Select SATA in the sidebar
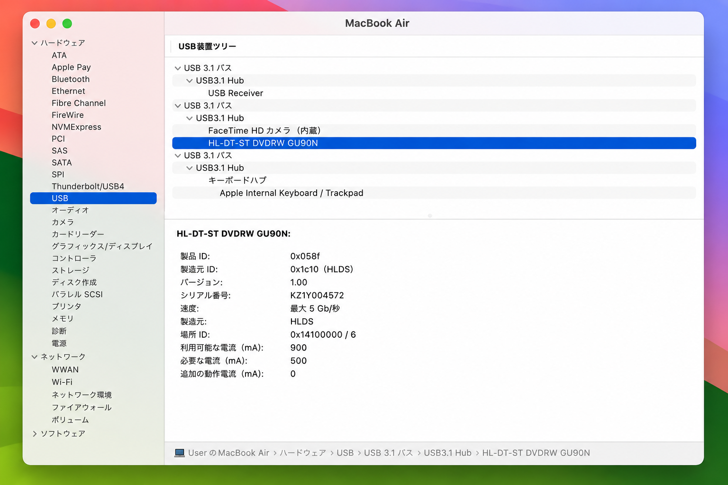Image resolution: width=728 pixels, height=485 pixels. pyautogui.click(x=62, y=162)
